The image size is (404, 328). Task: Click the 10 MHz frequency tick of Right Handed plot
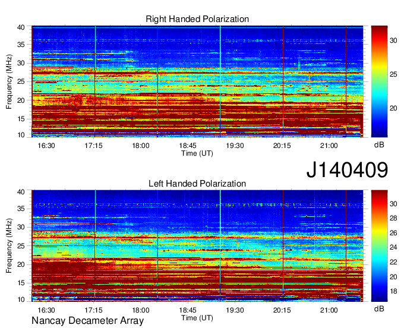click(x=21, y=135)
